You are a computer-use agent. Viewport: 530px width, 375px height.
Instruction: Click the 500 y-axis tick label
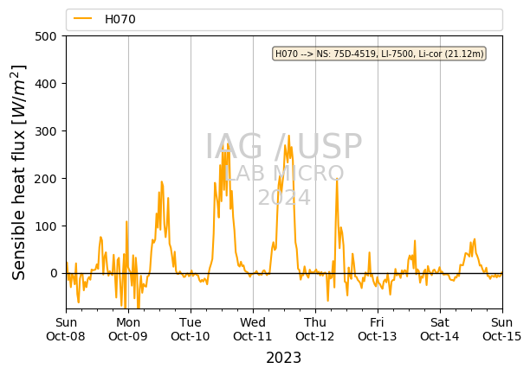tap(46, 36)
